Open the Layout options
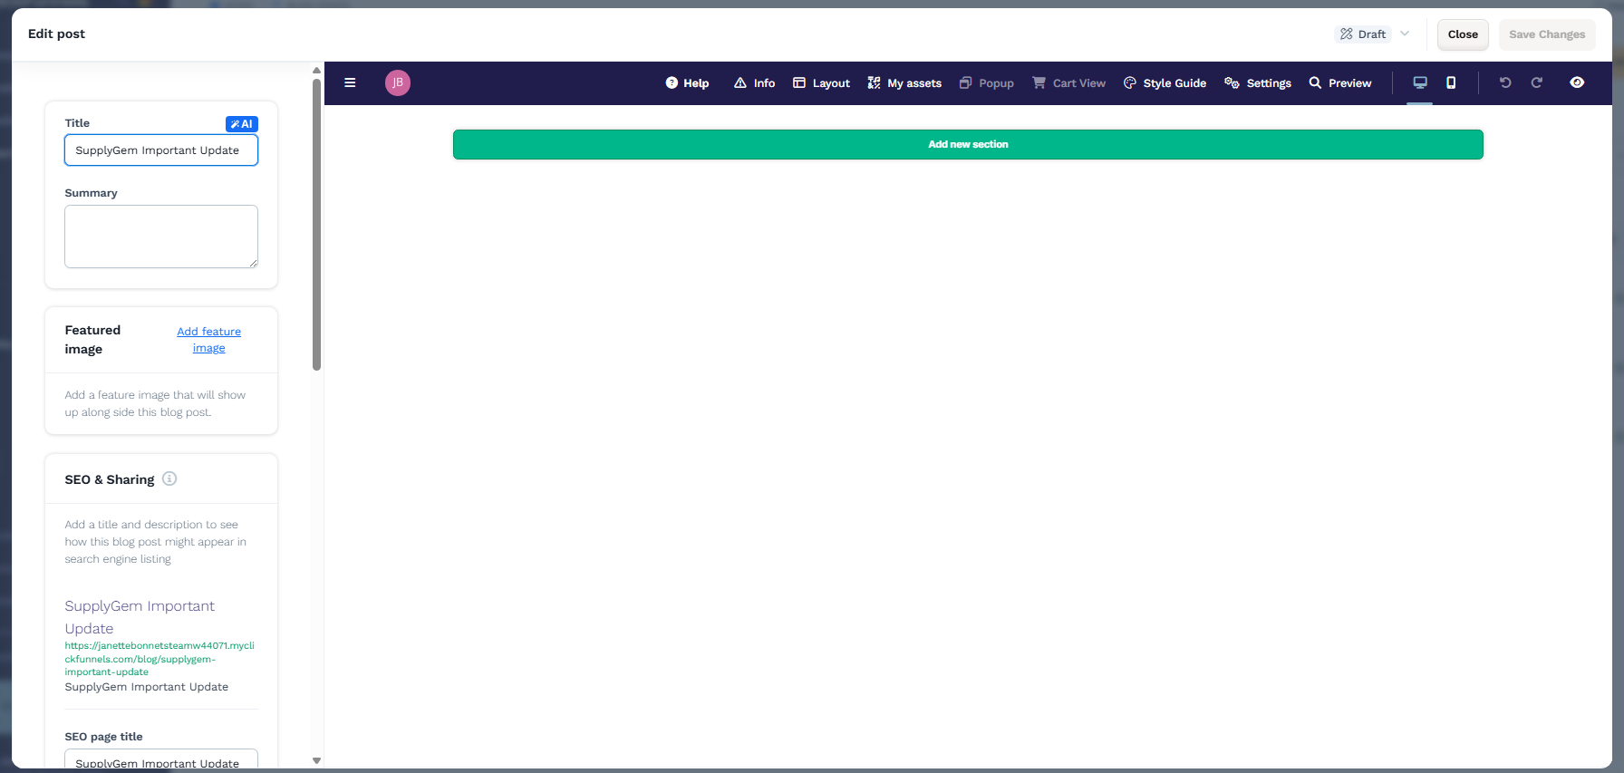The height and width of the screenshot is (773, 1624). (x=821, y=82)
